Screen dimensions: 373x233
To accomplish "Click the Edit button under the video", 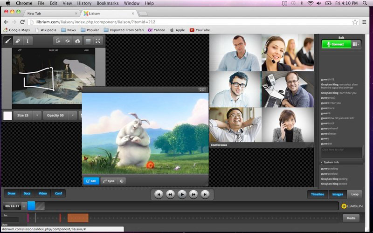I will (91, 181).
